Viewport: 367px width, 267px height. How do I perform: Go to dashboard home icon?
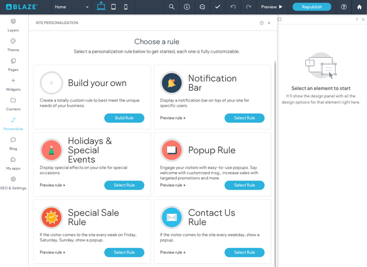[359, 7]
